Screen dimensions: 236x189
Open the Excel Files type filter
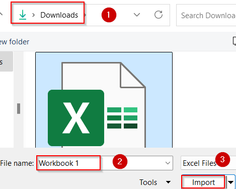(x=208, y=163)
